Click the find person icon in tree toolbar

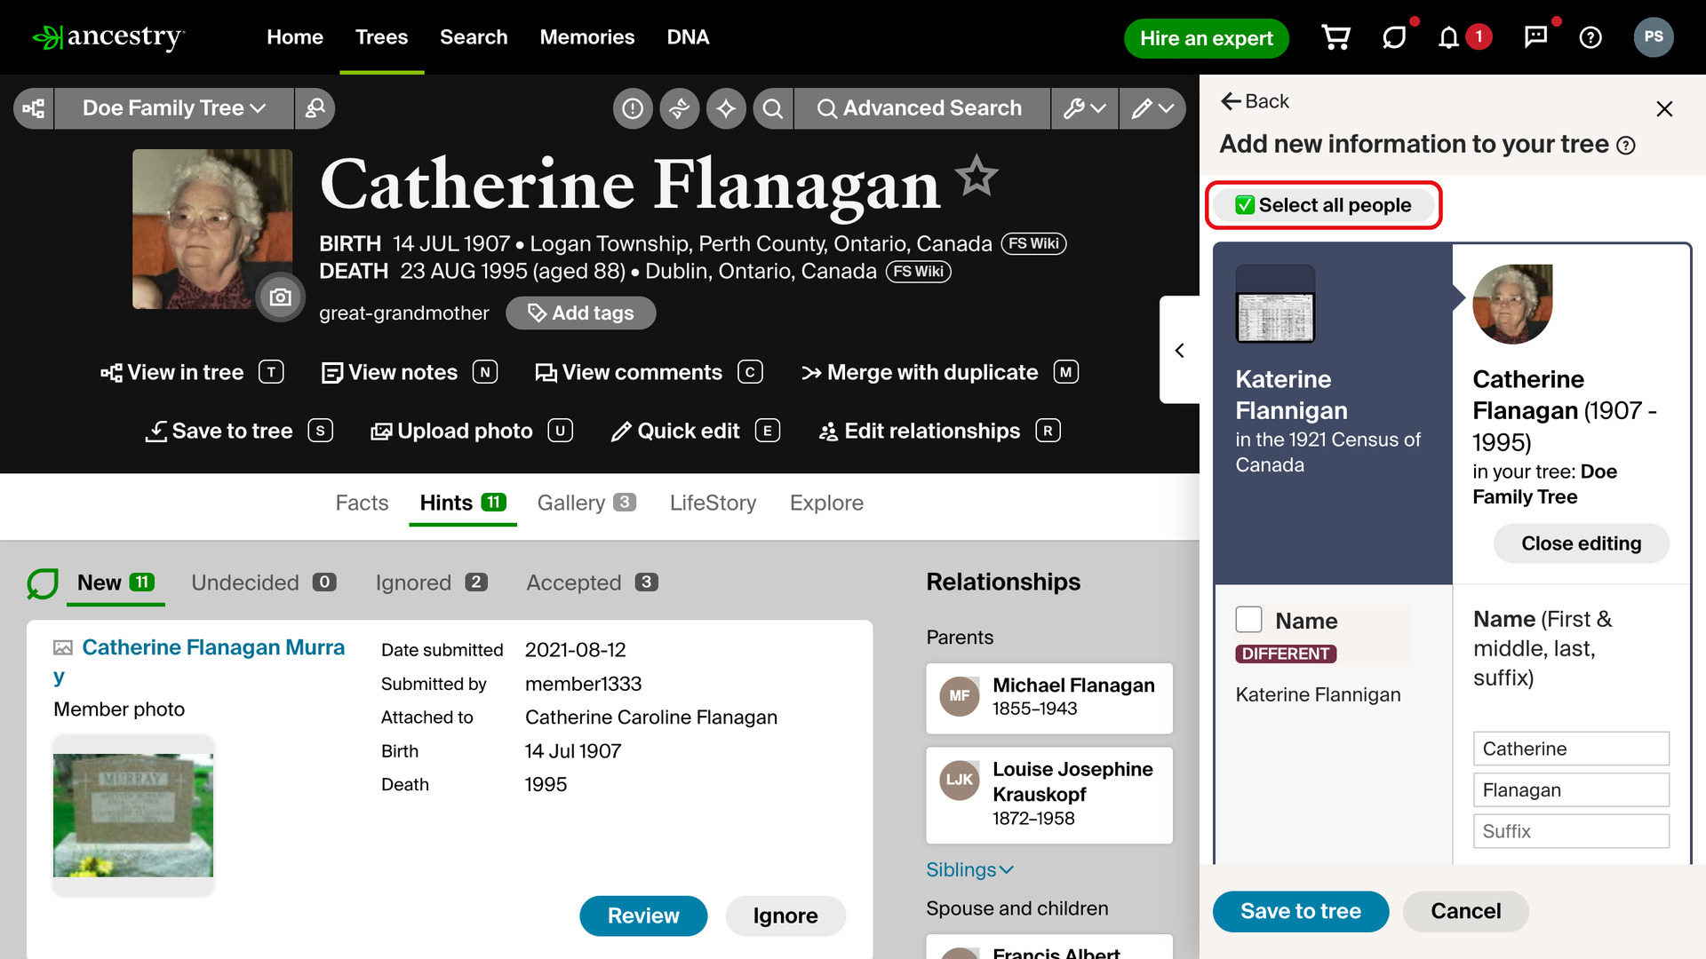click(315, 108)
